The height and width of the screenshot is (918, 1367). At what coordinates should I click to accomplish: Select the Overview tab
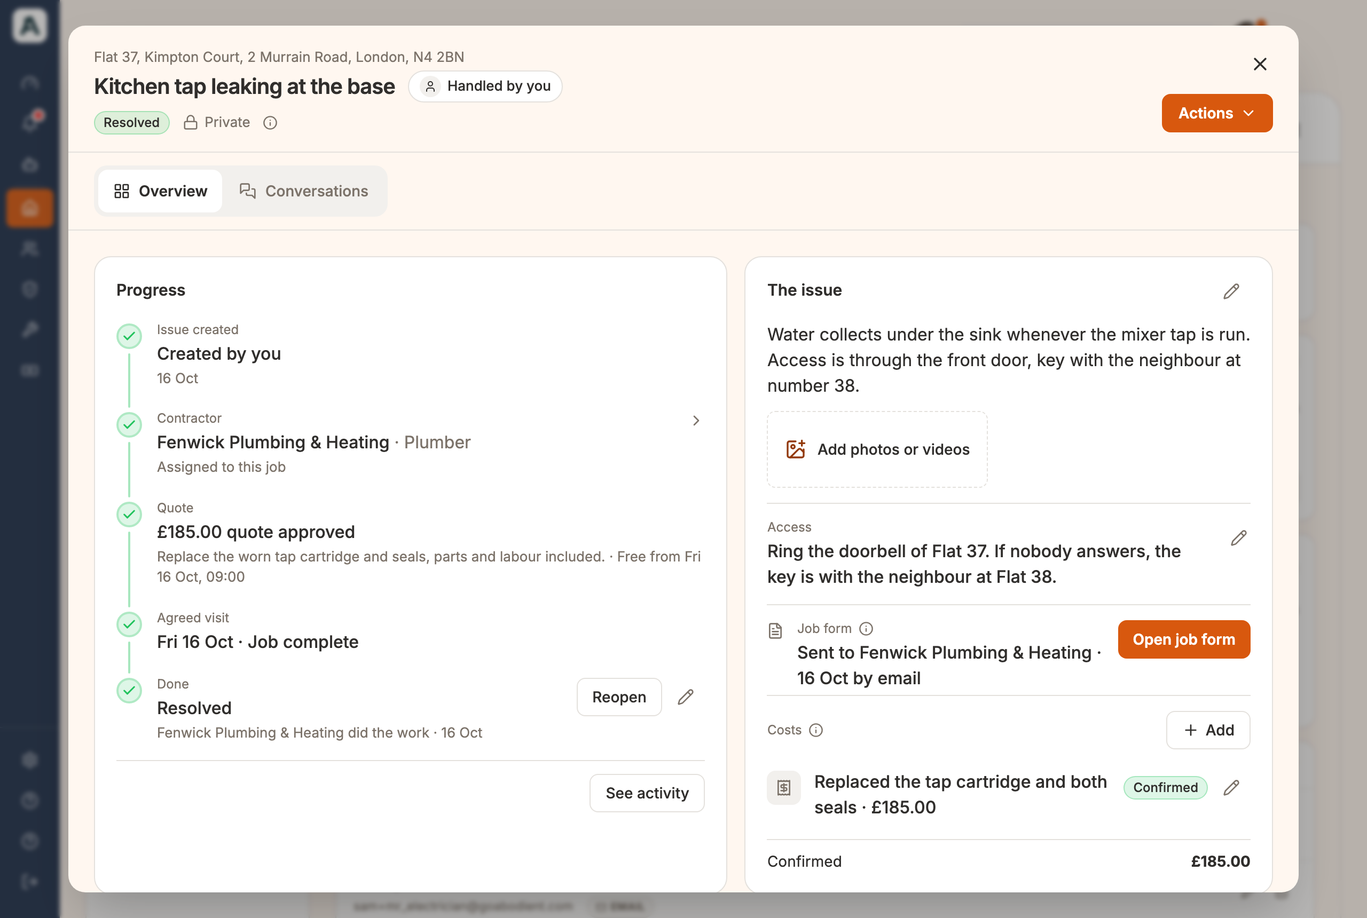coord(161,191)
